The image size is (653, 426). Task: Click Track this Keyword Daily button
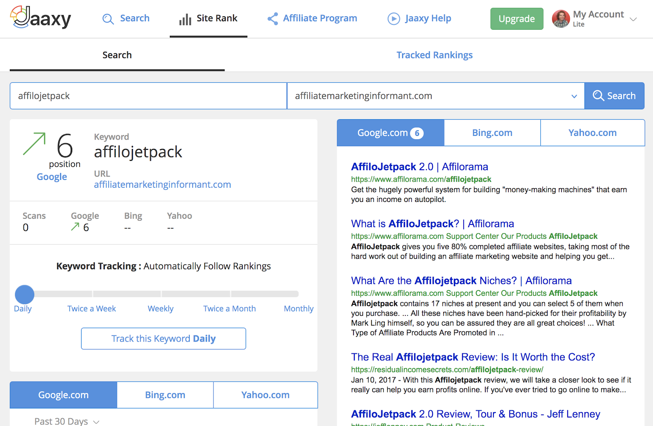click(x=163, y=339)
